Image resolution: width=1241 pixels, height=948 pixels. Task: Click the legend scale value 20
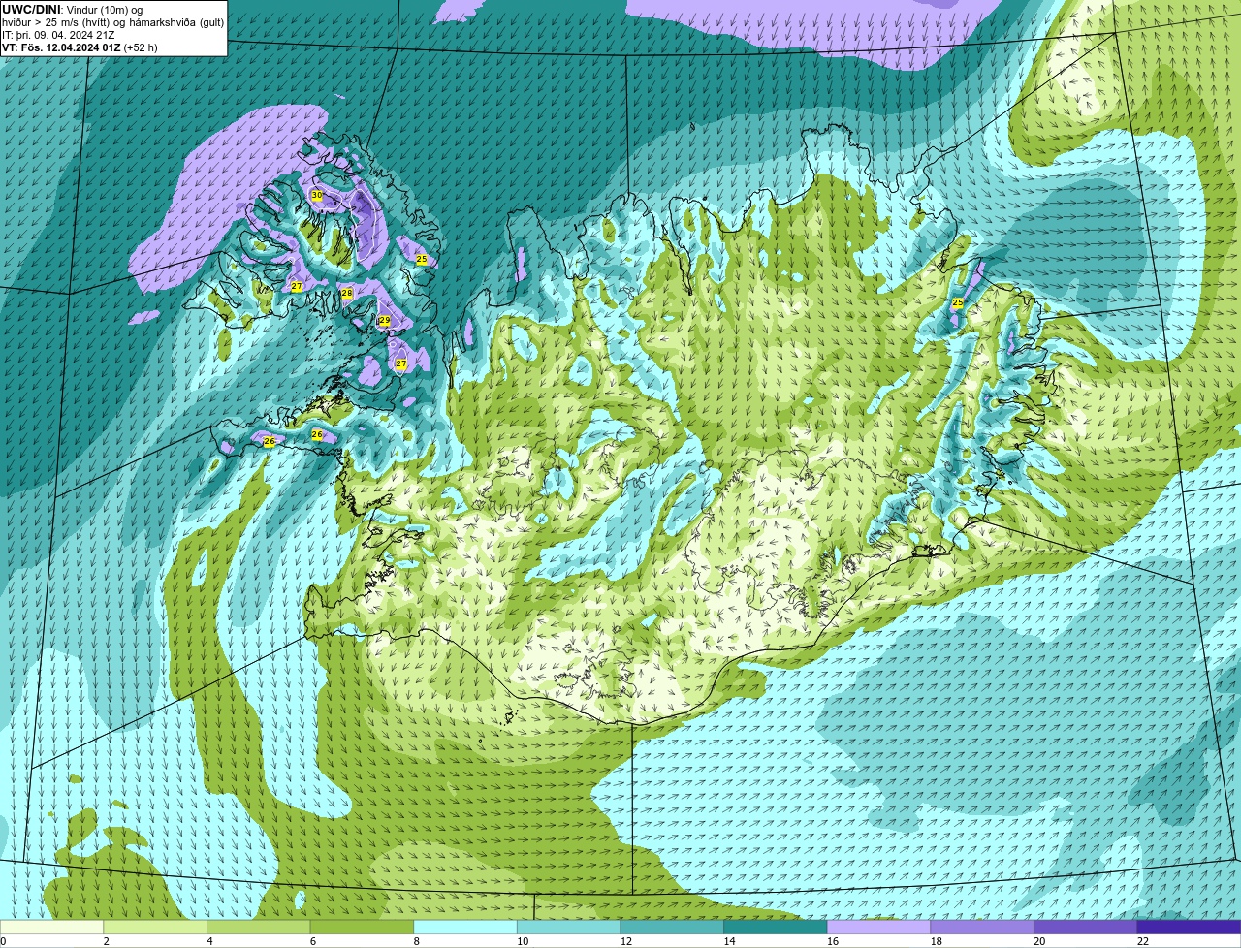tap(1039, 941)
